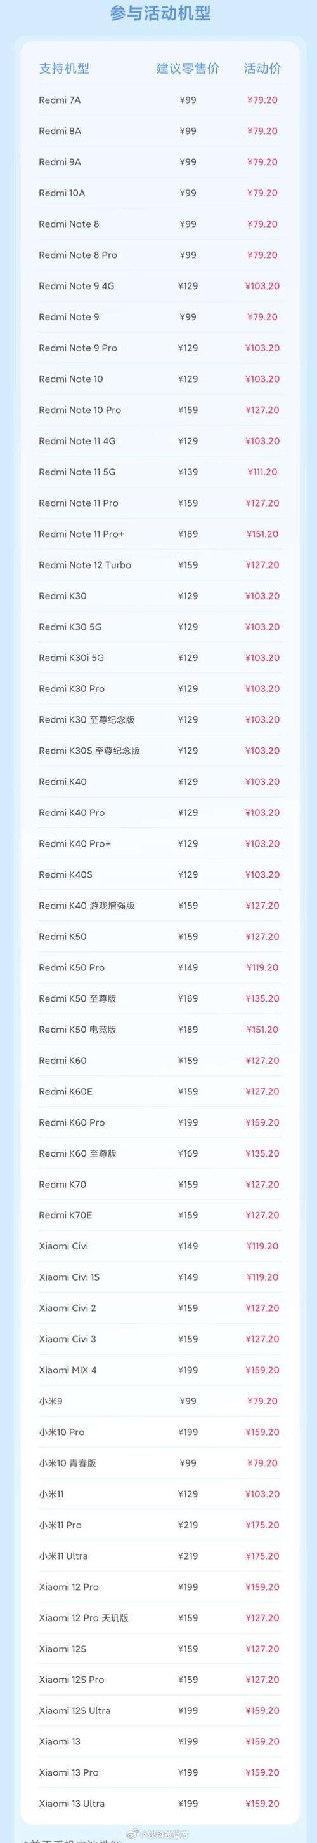Viewport: 317px width, 1843px height.
Task: Select the 支持机型 column header
Action: coord(64,69)
